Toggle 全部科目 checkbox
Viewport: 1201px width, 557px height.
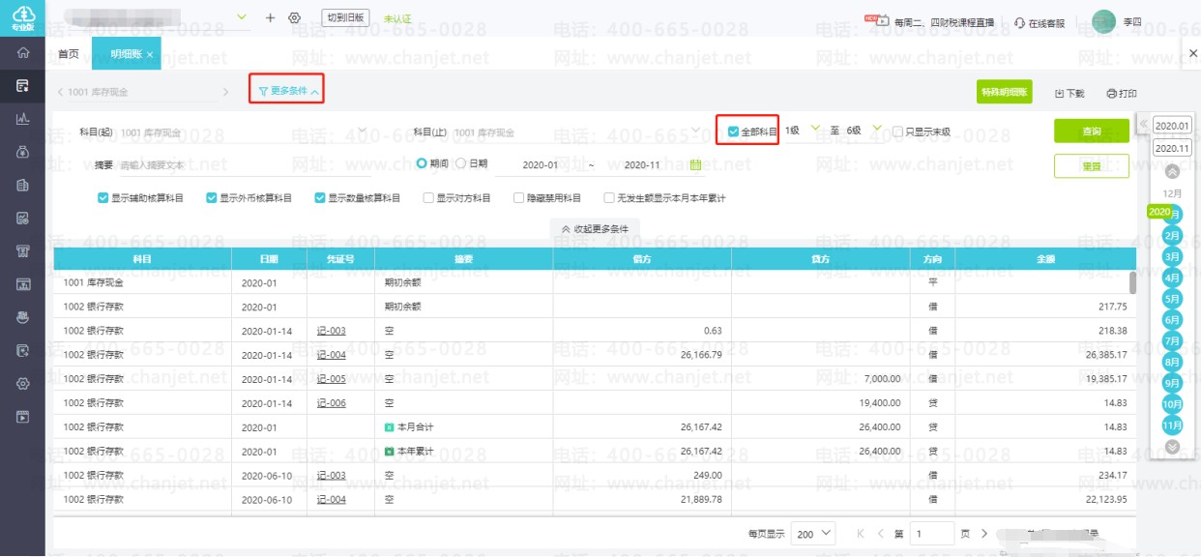(x=733, y=131)
